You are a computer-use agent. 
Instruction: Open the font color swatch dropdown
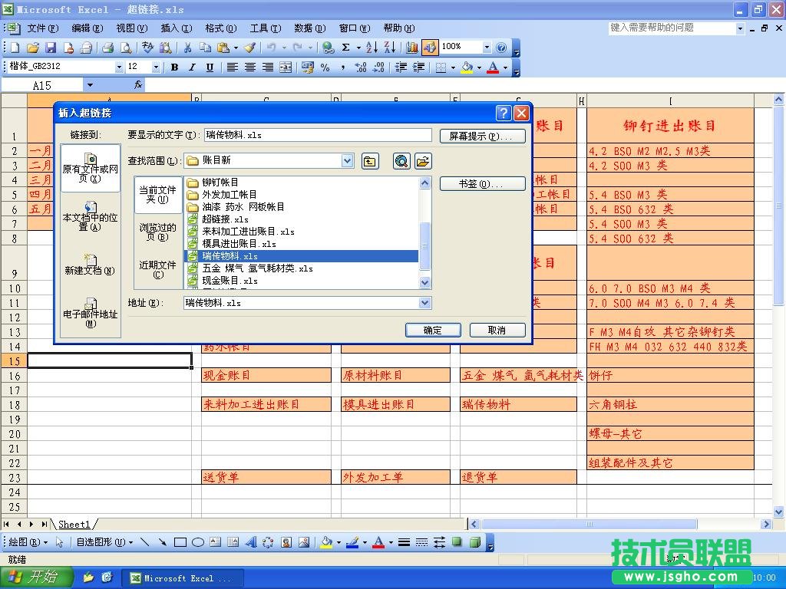[x=507, y=67]
